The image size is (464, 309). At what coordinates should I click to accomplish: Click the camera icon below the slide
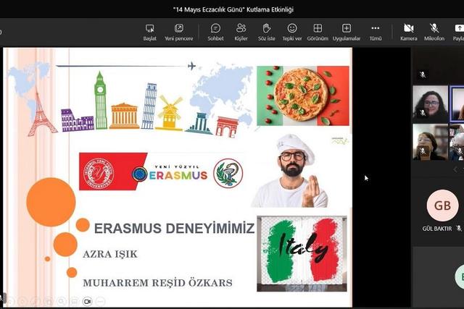point(87,301)
